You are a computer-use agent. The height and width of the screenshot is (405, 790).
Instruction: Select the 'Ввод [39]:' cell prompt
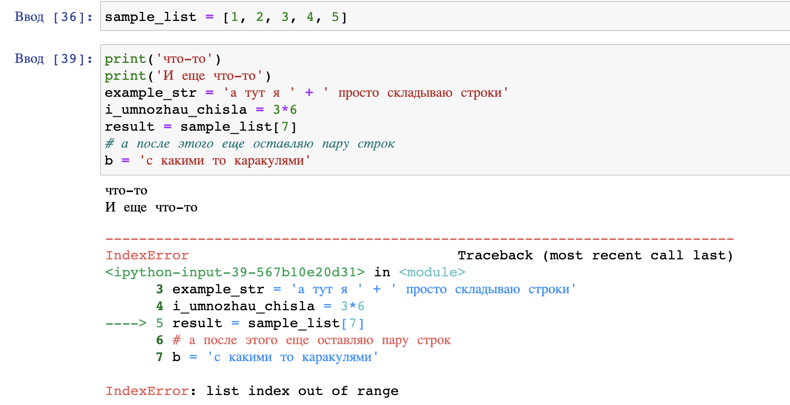53,59
